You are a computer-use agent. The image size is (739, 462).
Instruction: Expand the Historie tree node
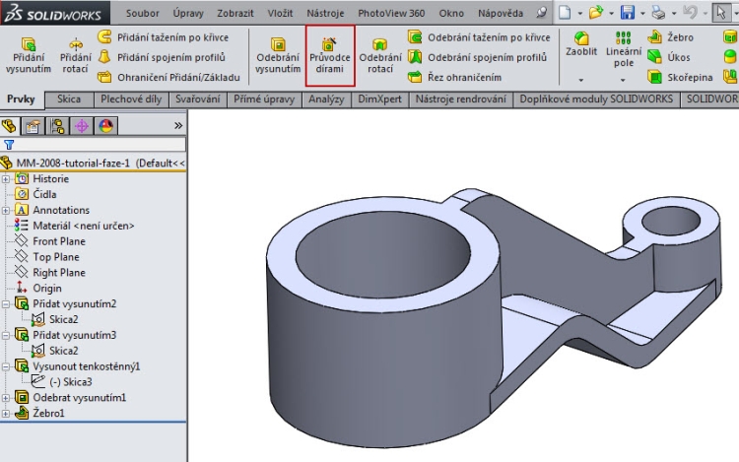point(6,179)
